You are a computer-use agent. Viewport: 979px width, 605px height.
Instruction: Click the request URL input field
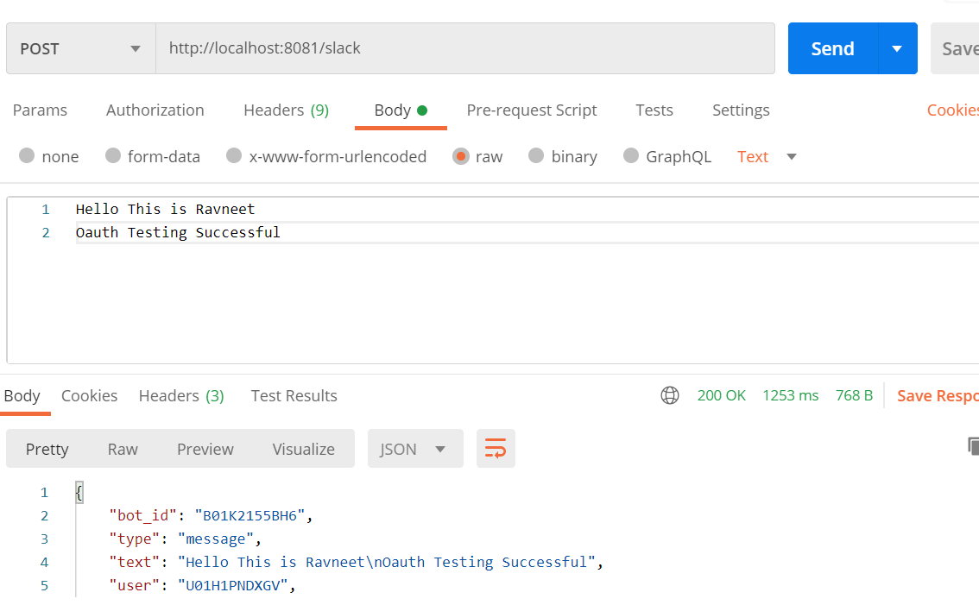[464, 48]
